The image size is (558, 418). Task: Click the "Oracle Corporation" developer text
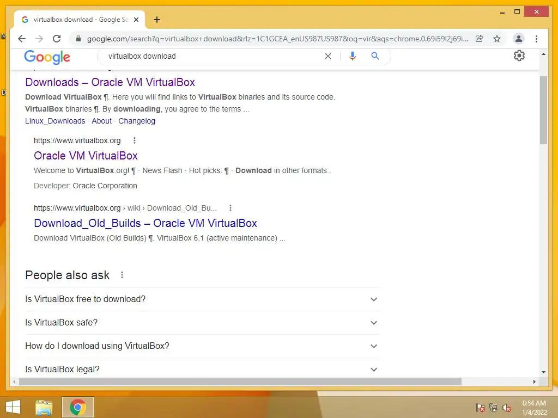coord(105,186)
